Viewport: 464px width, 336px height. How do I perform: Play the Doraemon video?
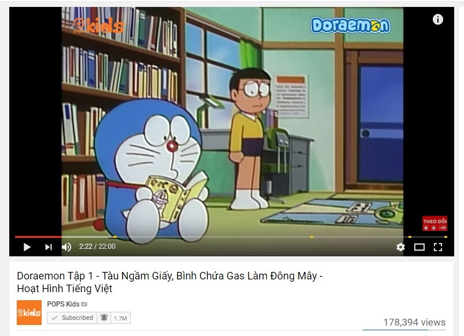click(x=27, y=247)
